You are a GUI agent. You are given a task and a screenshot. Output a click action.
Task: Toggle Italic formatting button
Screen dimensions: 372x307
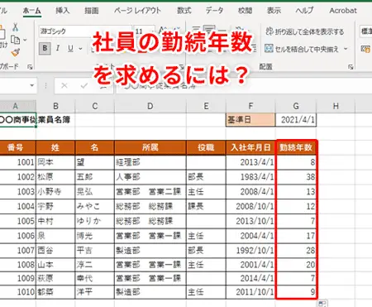coord(58,49)
